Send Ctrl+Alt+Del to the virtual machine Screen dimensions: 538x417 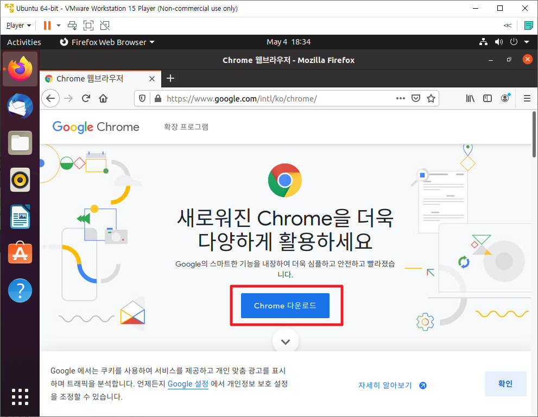click(72, 26)
